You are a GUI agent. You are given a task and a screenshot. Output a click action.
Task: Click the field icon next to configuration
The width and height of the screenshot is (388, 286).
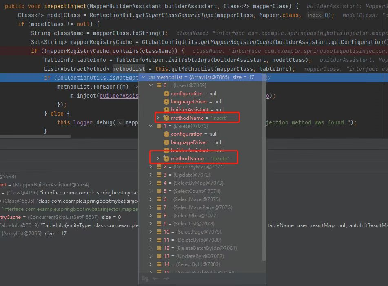click(166, 93)
